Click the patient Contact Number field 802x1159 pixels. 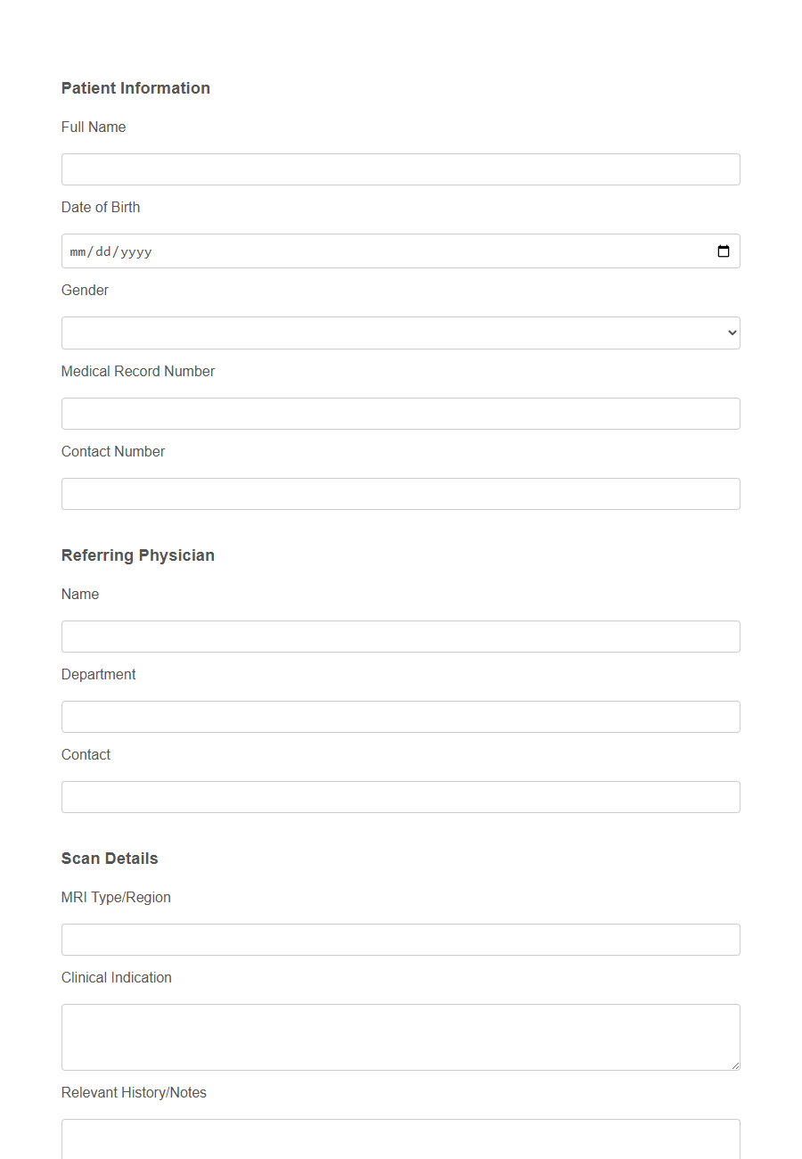click(x=400, y=493)
